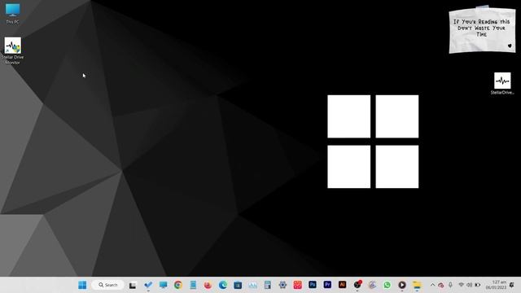Launch Adobe Photoshop from the taskbar

coord(313,285)
